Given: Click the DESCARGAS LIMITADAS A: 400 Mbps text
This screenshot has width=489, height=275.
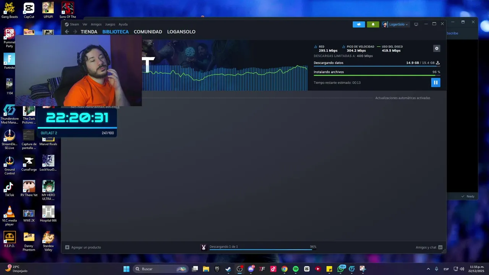Looking at the screenshot, I should click(x=343, y=56).
